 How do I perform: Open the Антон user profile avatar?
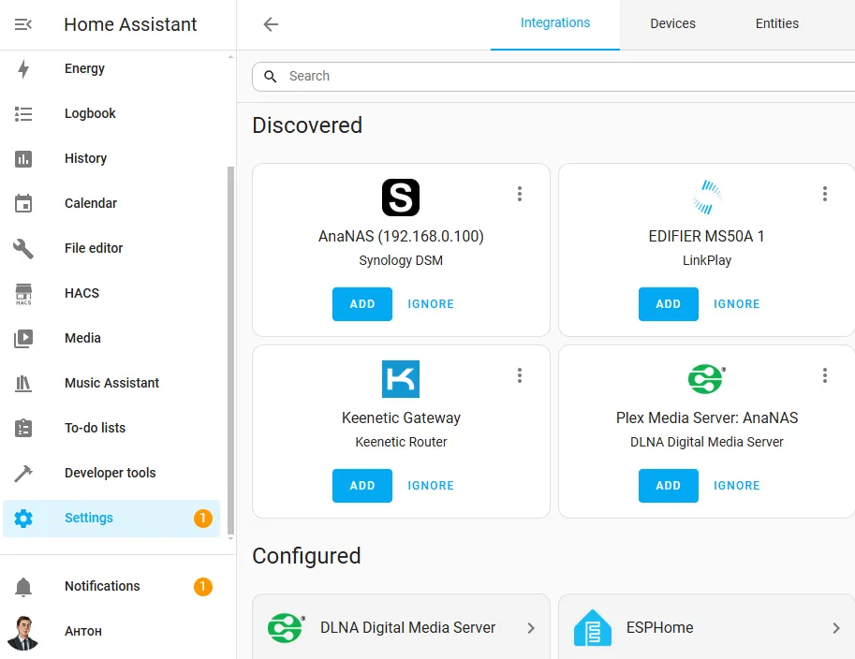[x=22, y=632]
